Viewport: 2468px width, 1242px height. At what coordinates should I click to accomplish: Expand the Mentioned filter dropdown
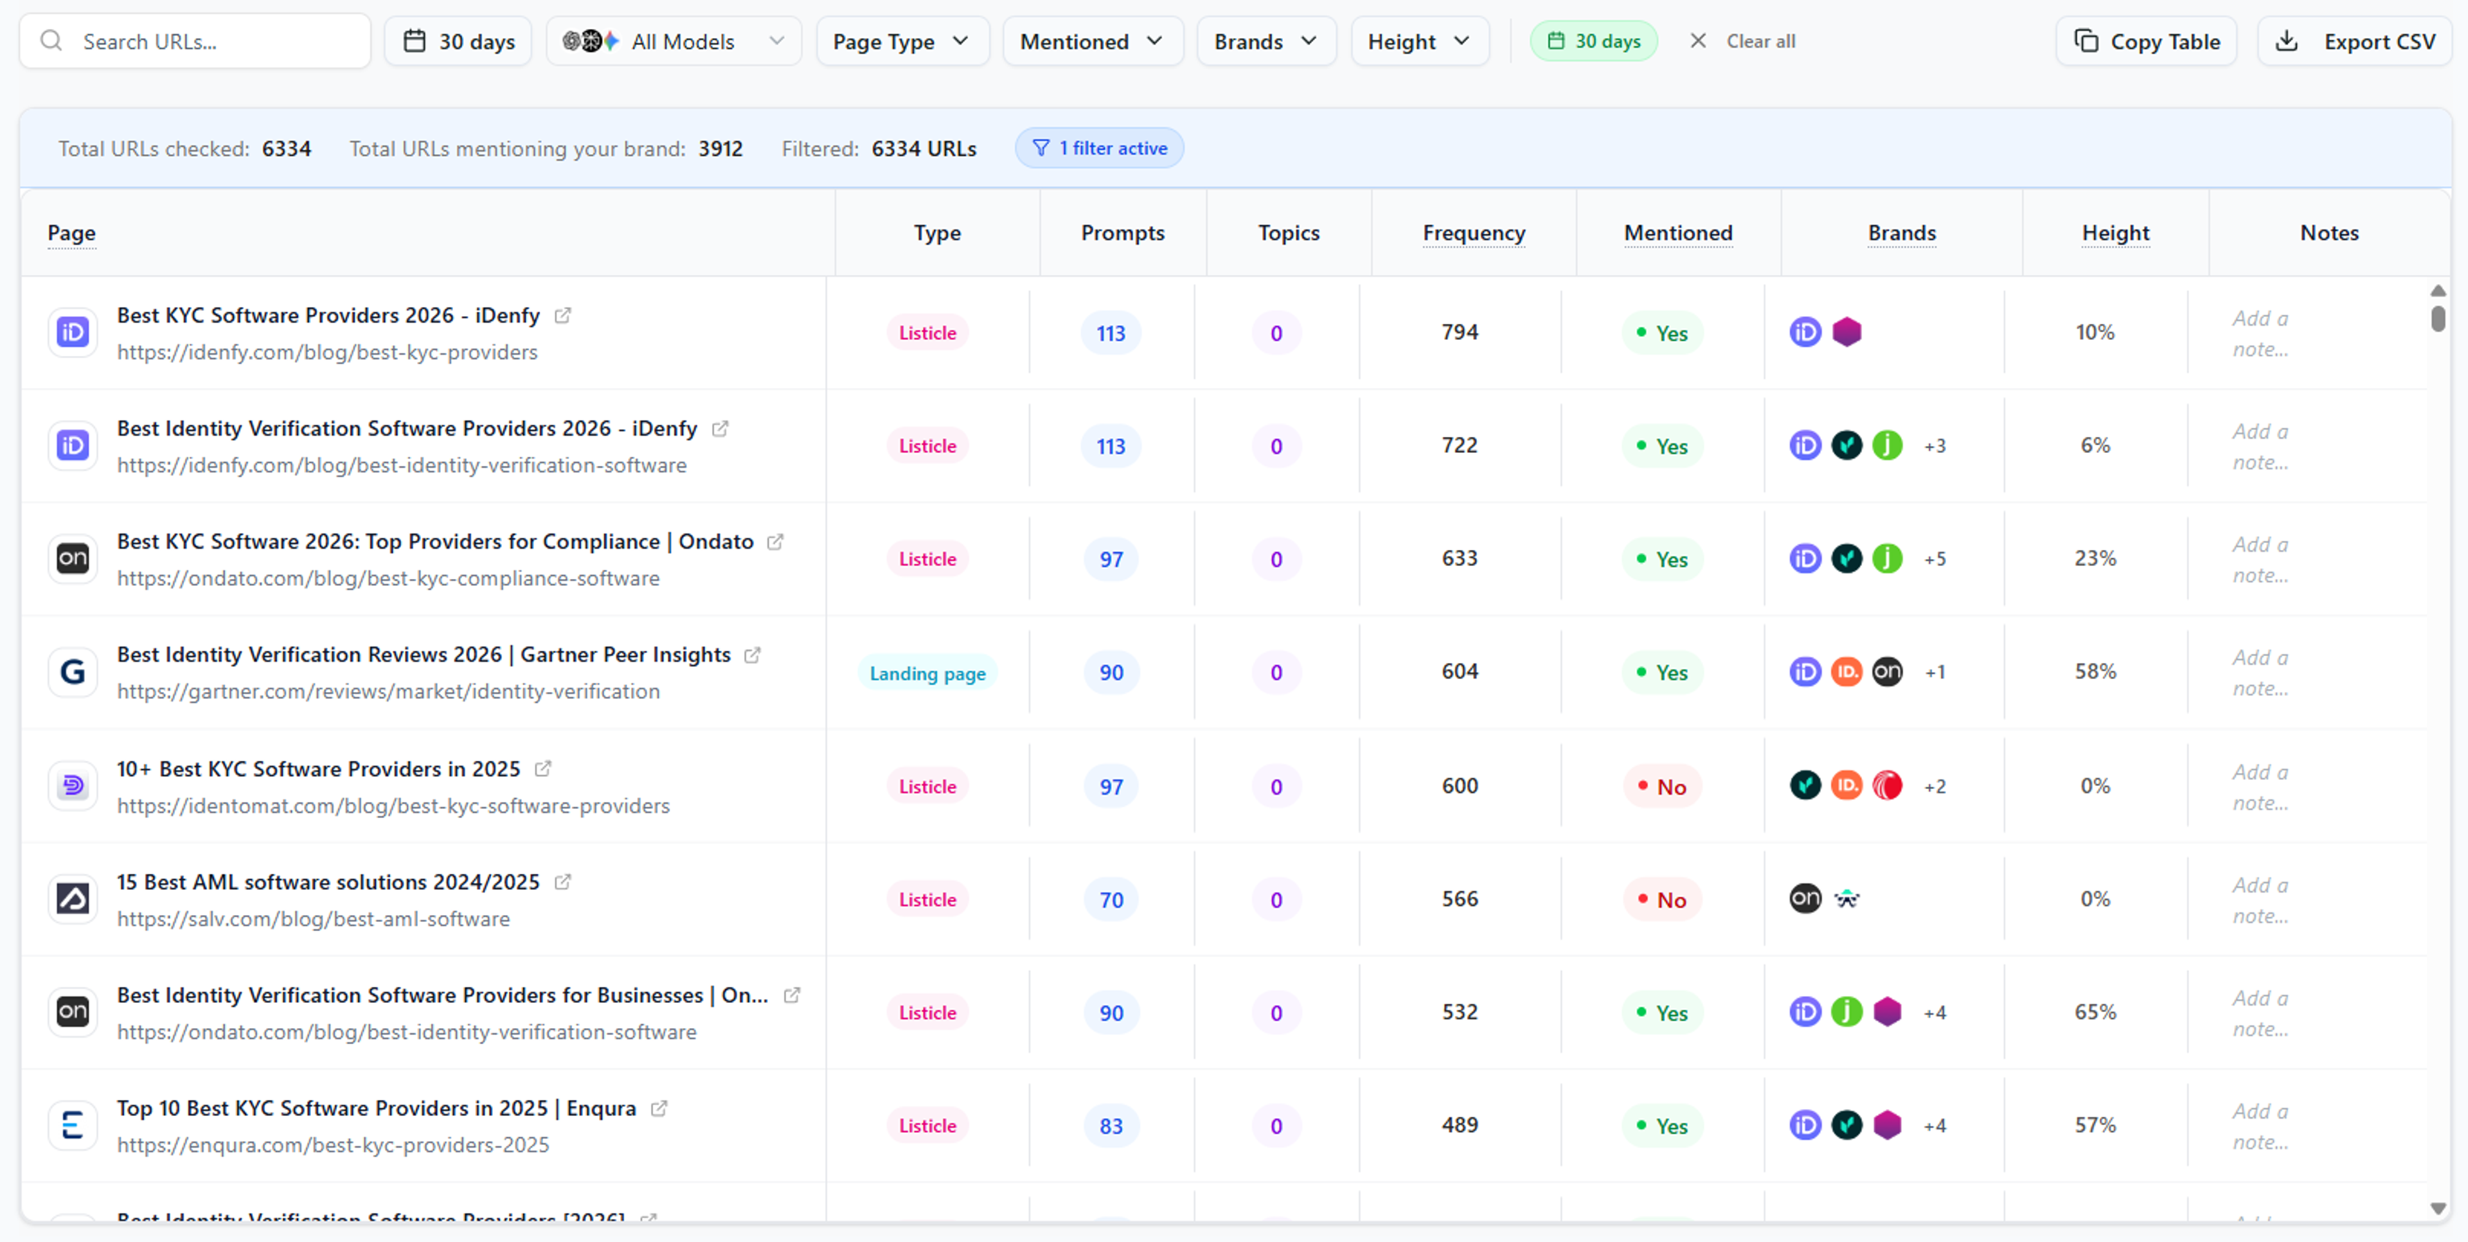click(x=1092, y=41)
